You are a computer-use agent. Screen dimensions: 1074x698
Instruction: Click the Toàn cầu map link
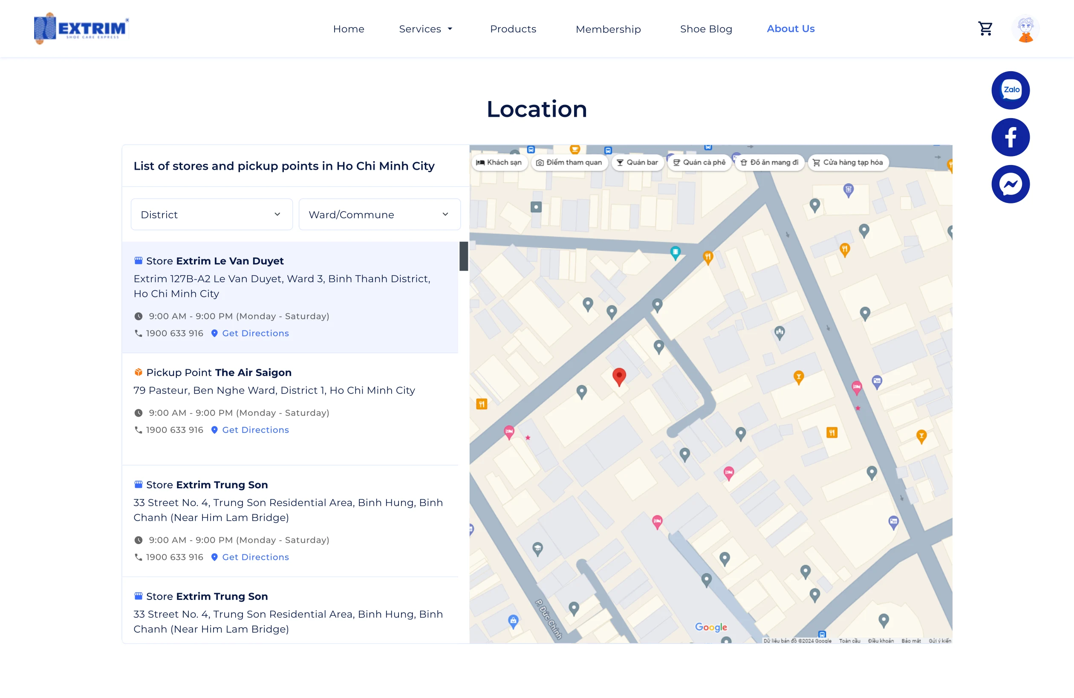[x=850, y=641]
